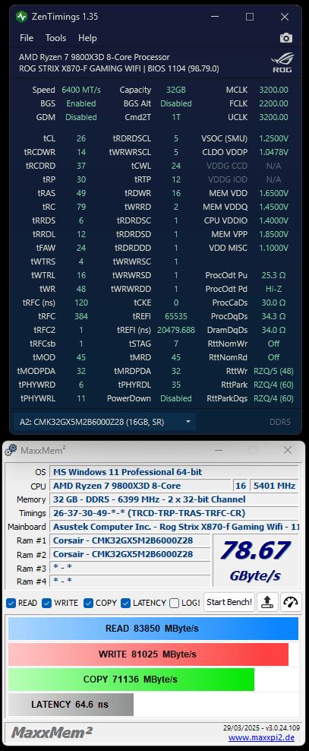The height and width of the screenshot is (751, 309).
Task: Toggle the LATENCY checkbox in MaxxMem
Action: coord(126,603)
